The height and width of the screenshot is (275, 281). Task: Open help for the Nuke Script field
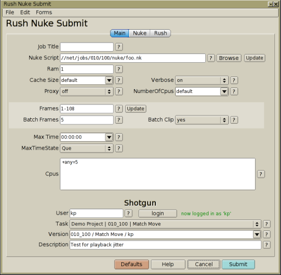(x=211, y=58)
